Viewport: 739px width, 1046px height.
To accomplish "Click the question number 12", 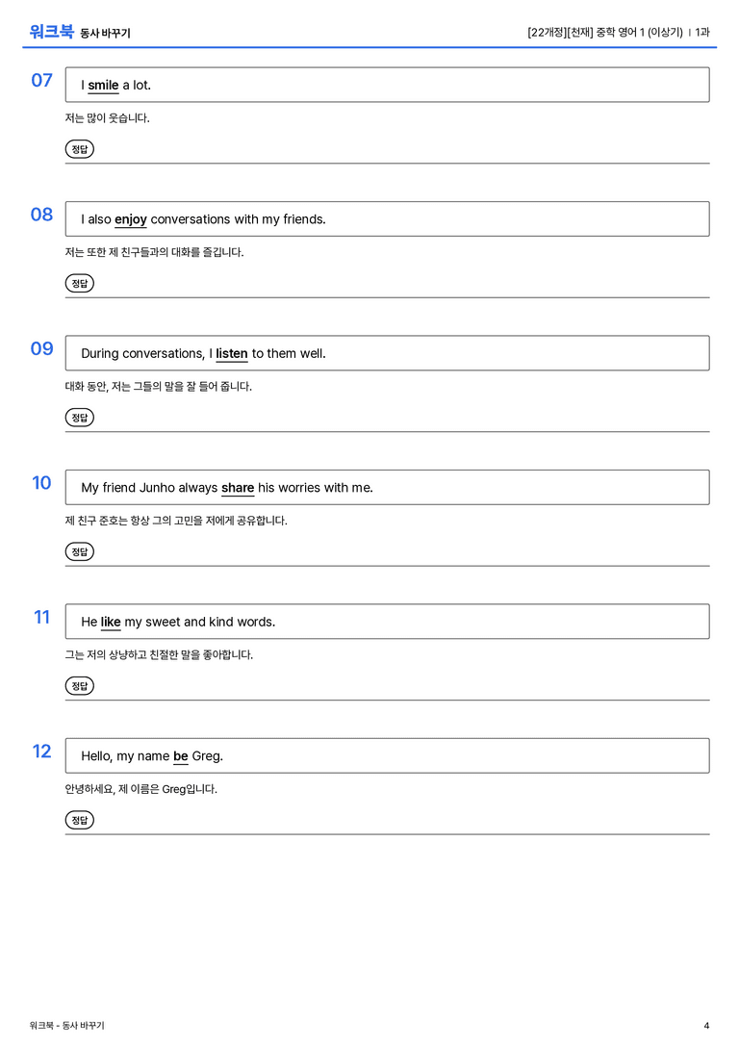I will pyautogui.click(x=42, y=752).
